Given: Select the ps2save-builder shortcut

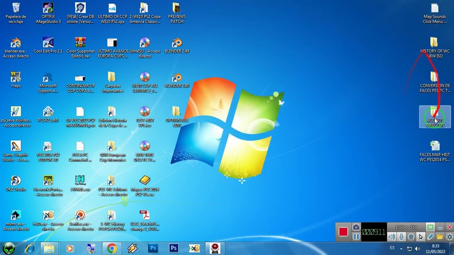Looking at the screenshot, I should click(x=16, y=117).
